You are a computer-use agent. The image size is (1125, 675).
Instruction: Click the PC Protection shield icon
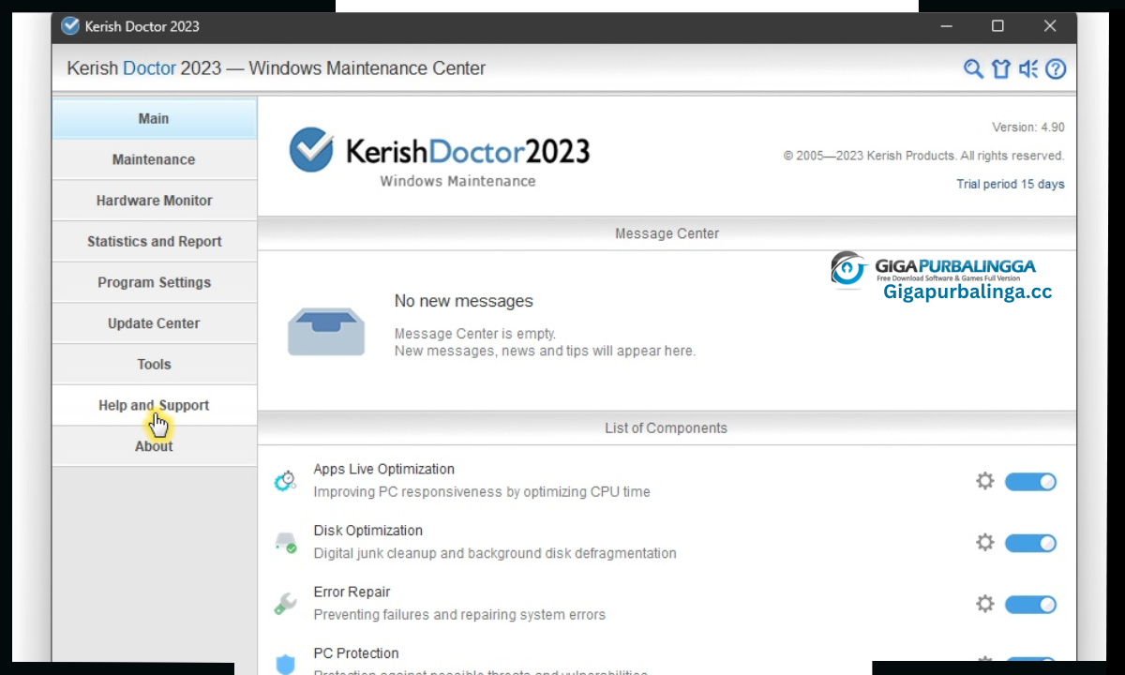[285, 664]
